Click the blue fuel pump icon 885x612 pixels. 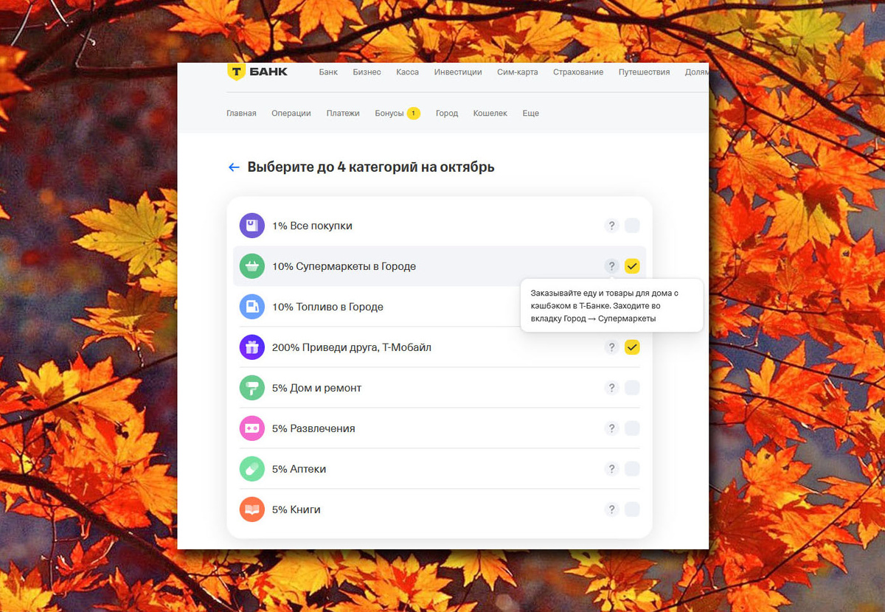[252, 307]
